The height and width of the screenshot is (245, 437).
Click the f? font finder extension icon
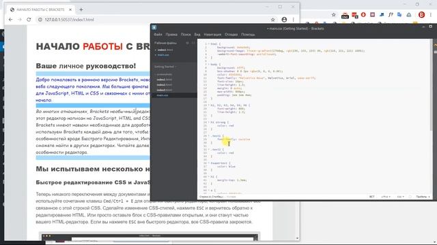391,15
